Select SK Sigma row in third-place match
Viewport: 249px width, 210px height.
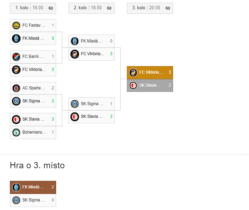pos(33,200)
